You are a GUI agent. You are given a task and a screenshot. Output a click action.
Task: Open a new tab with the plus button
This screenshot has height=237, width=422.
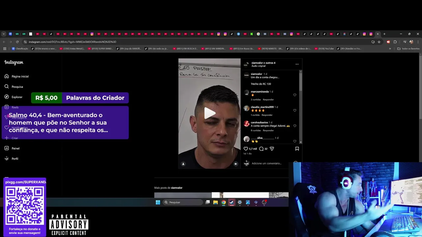pyautogui.click(x=384, y=34)
